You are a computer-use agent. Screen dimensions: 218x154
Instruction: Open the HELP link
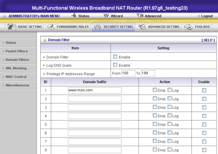click(x=208, y=40)
